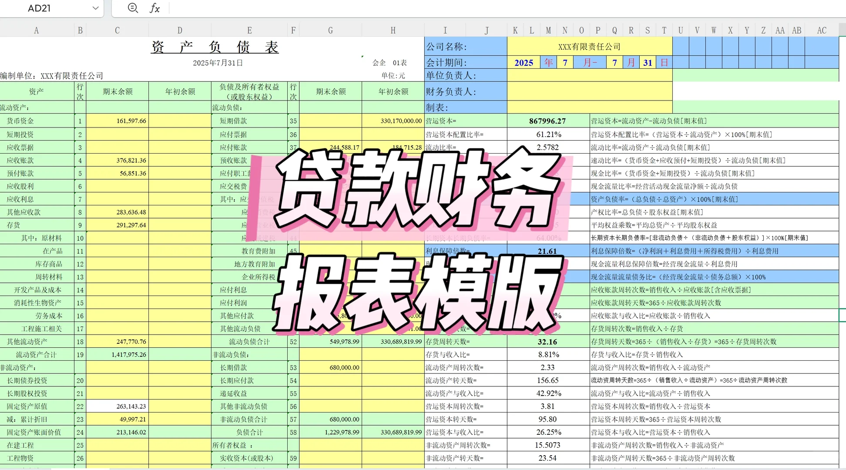This screenshot has height=470, width=846.
Task: Click the blank 单位负责人 entry cell
Action: pos(590,74)
